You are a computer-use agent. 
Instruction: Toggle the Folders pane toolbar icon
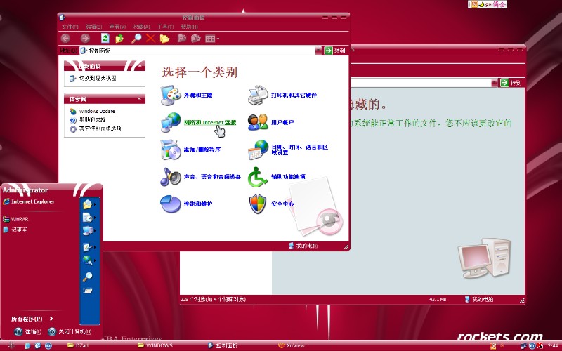tap(164, 39)
